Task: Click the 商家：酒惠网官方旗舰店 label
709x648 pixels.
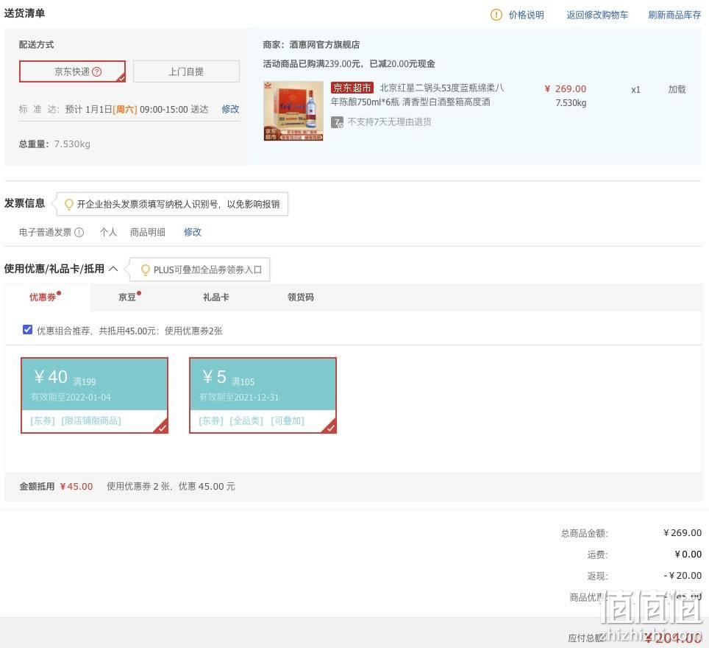Action: tap(311, 45)
